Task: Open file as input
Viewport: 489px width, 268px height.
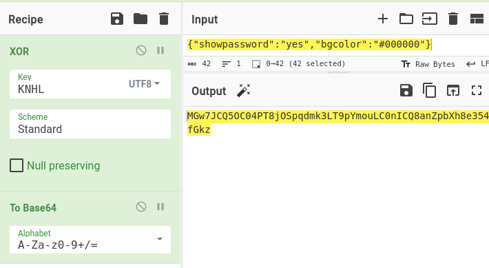Action: (x=430, y=19)
